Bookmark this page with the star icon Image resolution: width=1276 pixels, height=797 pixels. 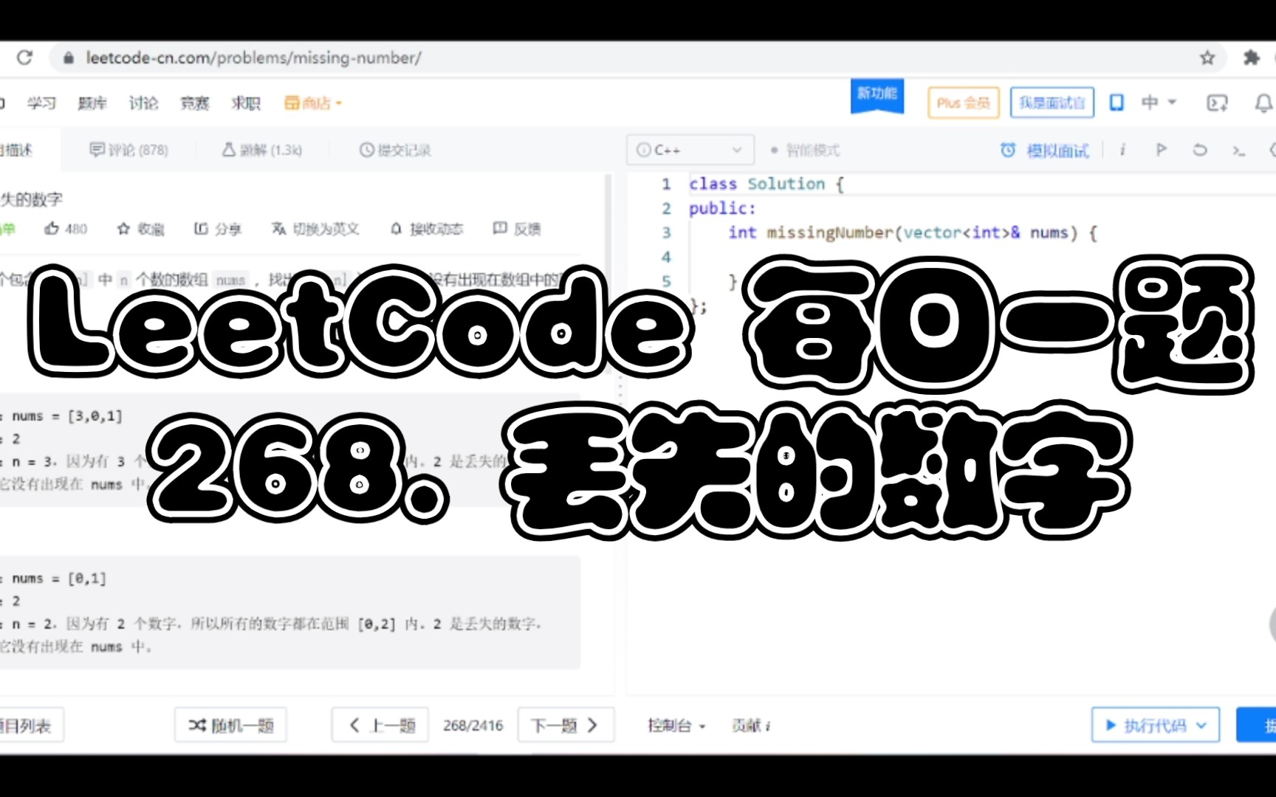pos(1207,58)
